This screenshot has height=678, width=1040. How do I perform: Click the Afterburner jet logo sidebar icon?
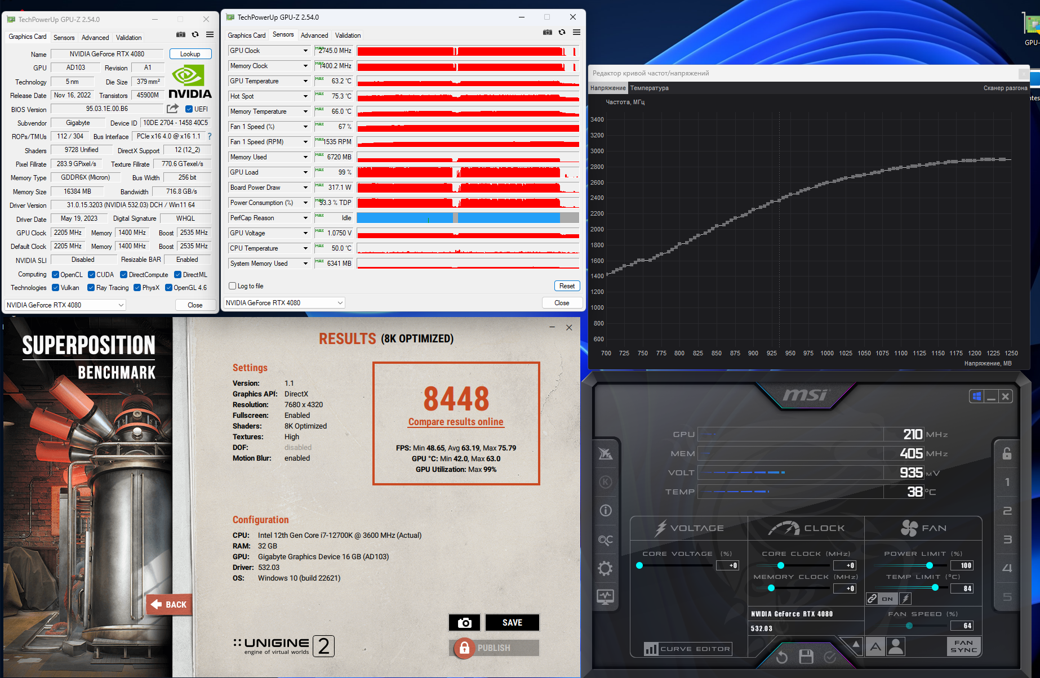pyautogui.click(x=606, y=453)
